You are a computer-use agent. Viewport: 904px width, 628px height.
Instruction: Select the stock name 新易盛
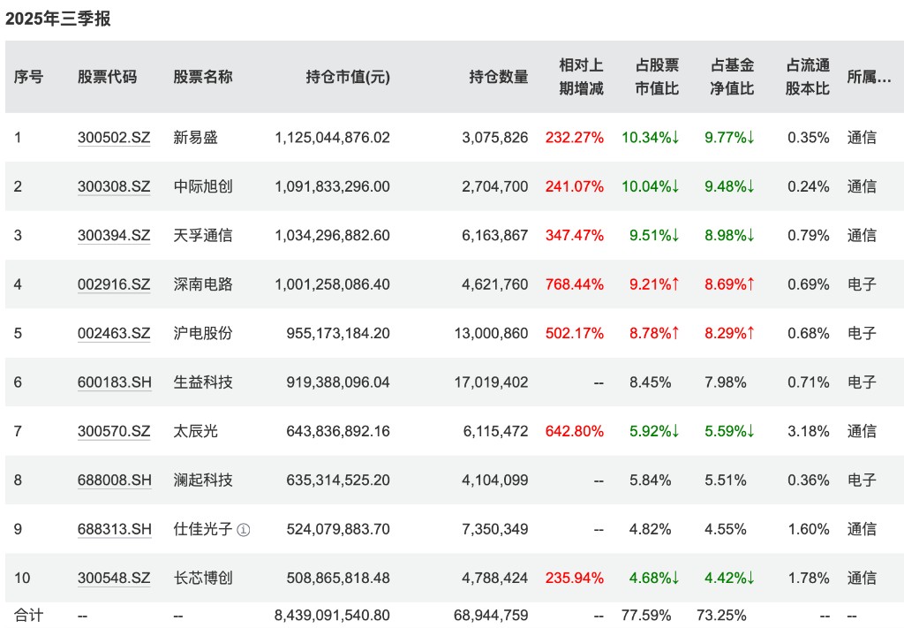[x=195, y=138]
